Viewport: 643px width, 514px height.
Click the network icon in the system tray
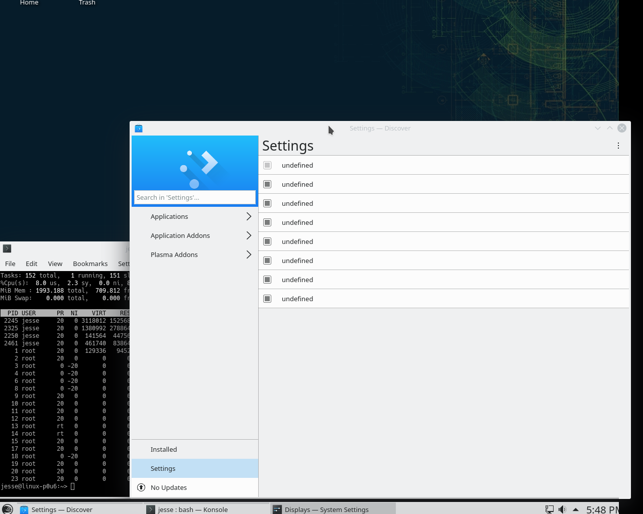click(550, 509)
